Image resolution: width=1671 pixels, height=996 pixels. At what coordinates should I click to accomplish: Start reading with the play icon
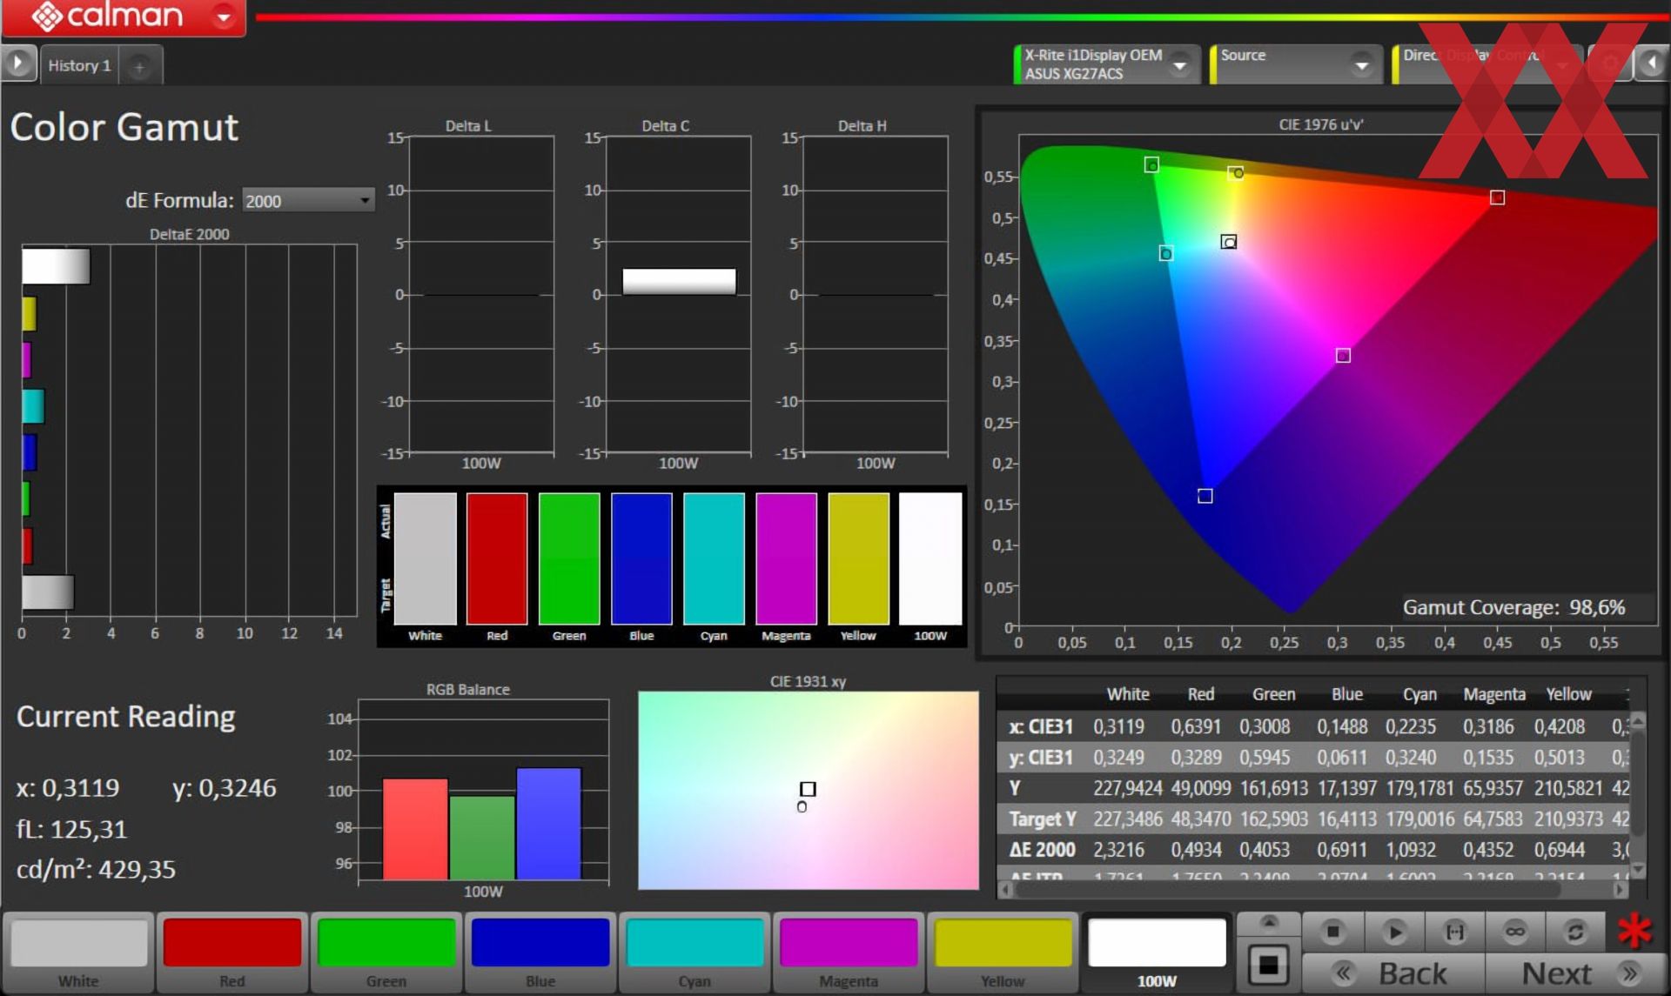(x=1394, y=932)
